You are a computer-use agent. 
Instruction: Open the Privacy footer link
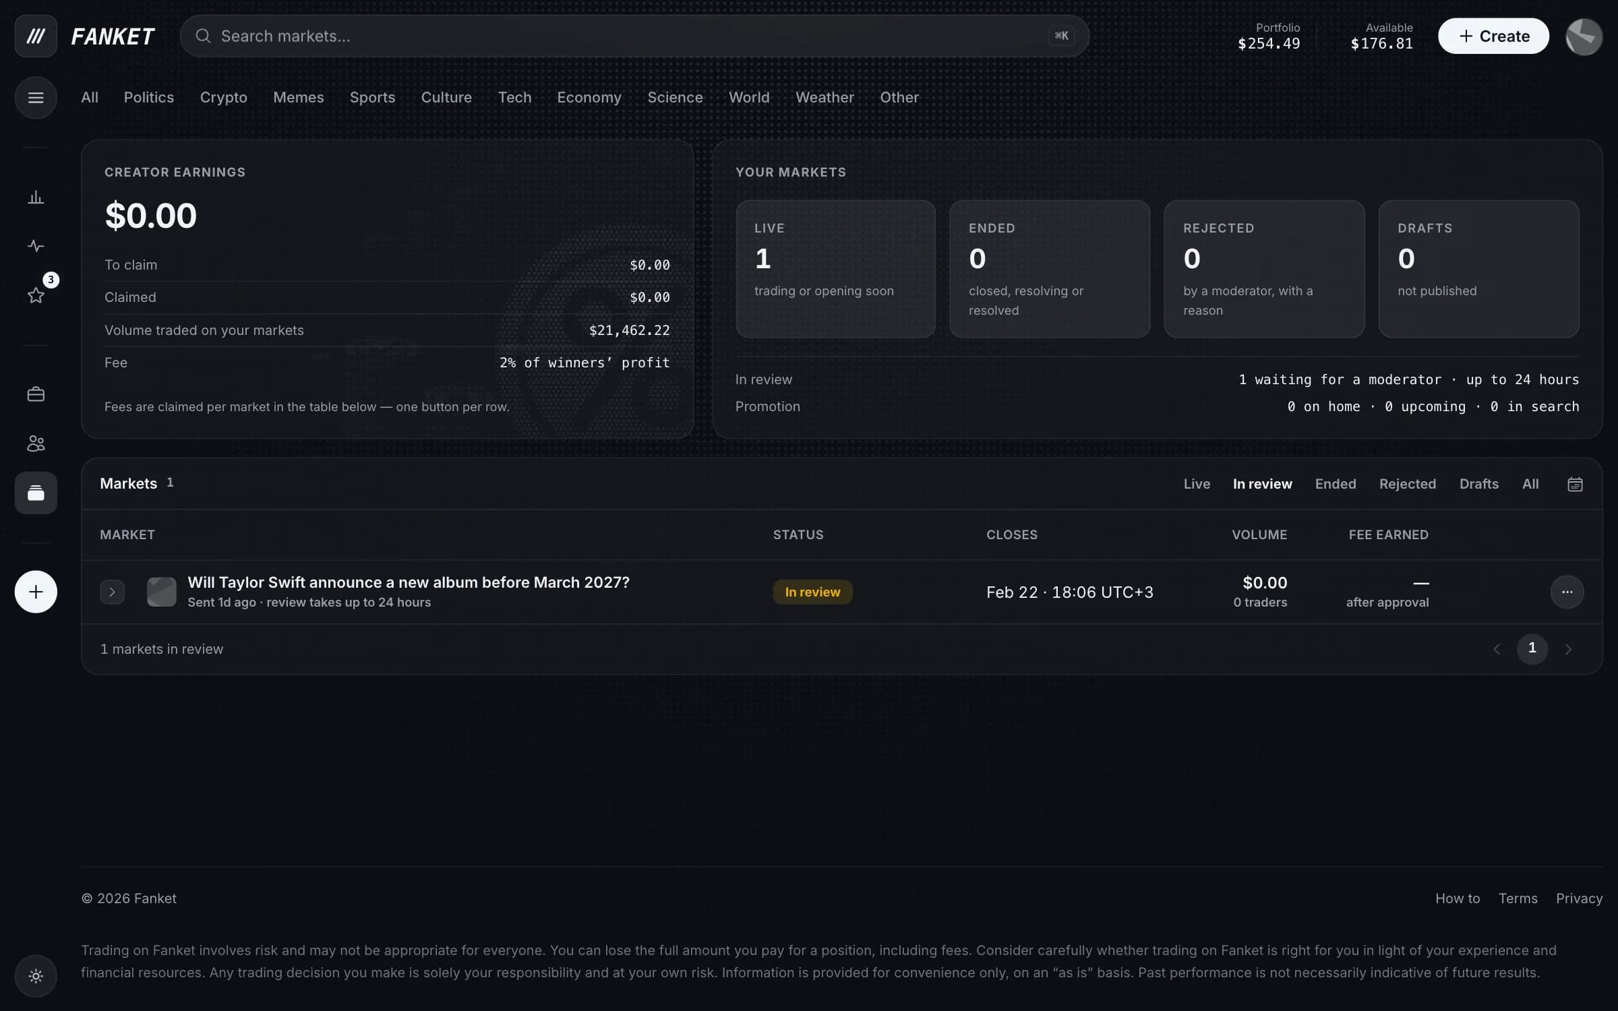(x=1579, y=898)
